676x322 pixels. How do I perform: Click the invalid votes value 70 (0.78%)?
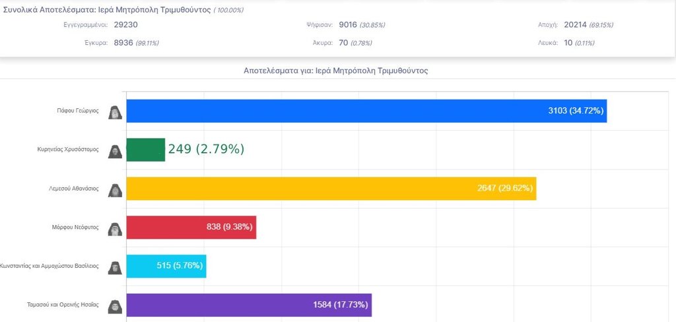click(x=355, y=43)
